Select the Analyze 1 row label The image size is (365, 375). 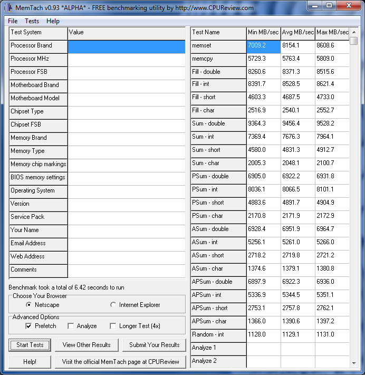[218, 349]
